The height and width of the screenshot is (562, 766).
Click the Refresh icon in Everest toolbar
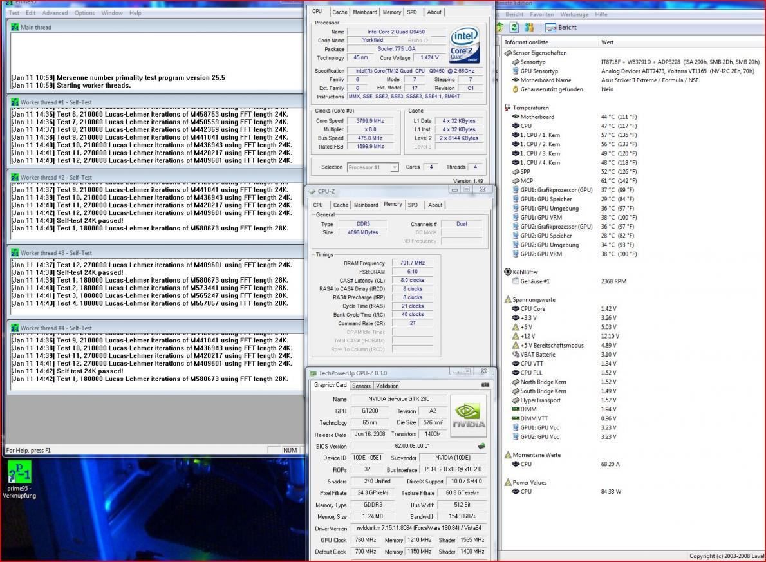[x=514, y=28]
